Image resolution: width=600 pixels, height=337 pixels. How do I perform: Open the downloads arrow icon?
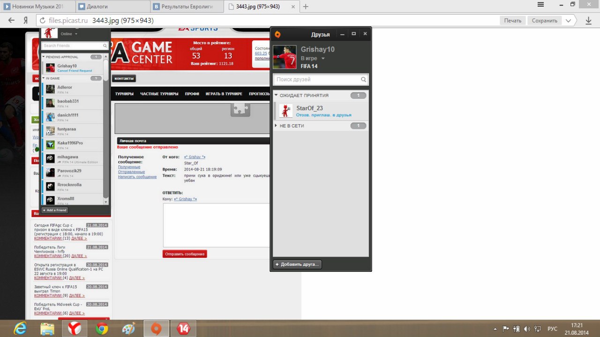tap(589, 21)
